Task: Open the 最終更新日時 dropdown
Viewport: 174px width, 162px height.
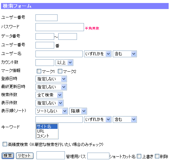Action: [51, 87]
